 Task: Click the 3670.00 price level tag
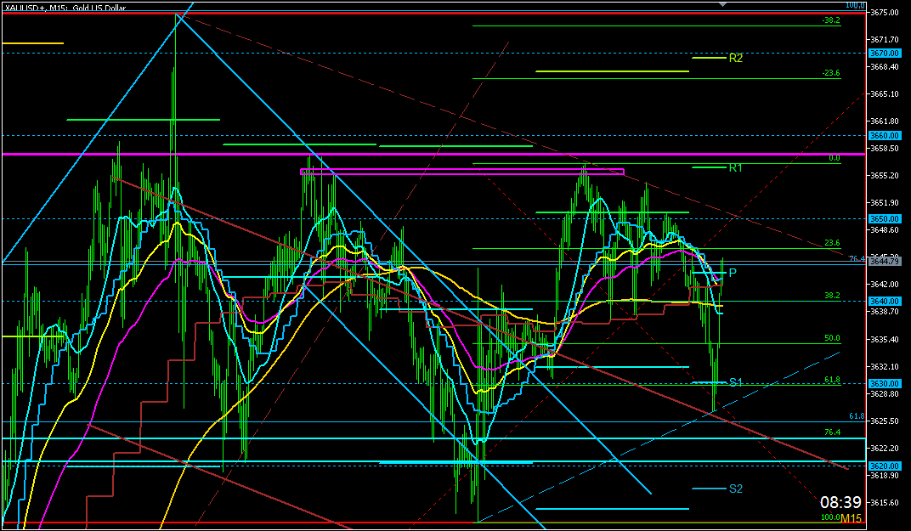tap(884, 53)
